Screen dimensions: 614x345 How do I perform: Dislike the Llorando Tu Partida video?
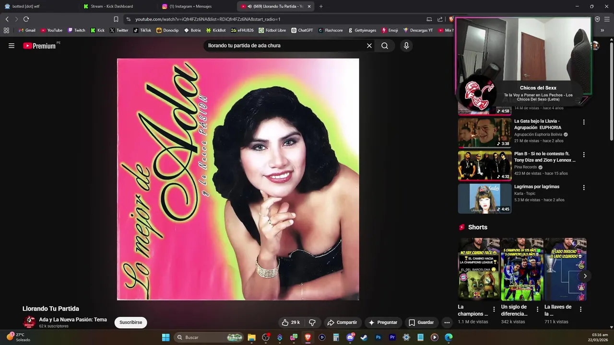coord(312,322)
